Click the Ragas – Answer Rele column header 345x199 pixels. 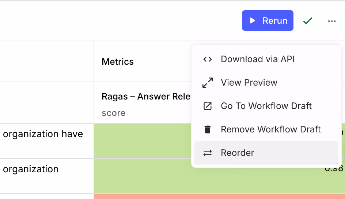pos(146,97)
